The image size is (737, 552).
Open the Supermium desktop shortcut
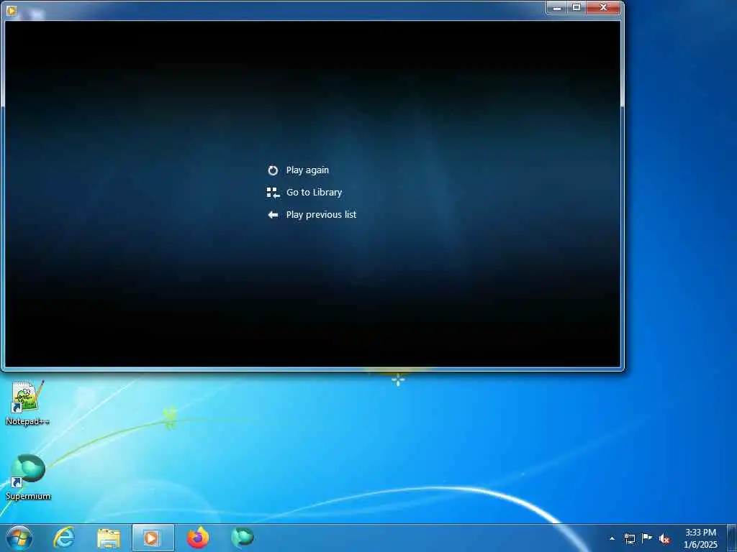28,477
